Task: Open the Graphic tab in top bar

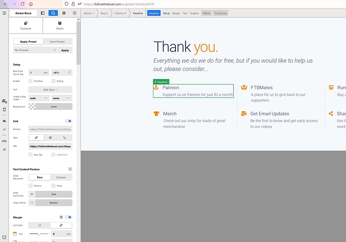Action: (x=194, y=13)
